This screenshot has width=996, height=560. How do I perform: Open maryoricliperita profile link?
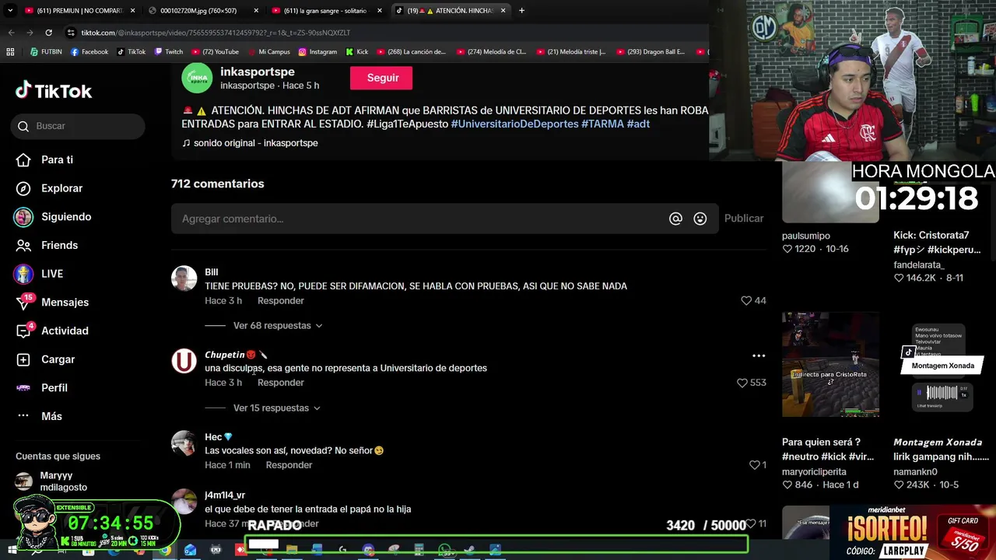point(814,471)
